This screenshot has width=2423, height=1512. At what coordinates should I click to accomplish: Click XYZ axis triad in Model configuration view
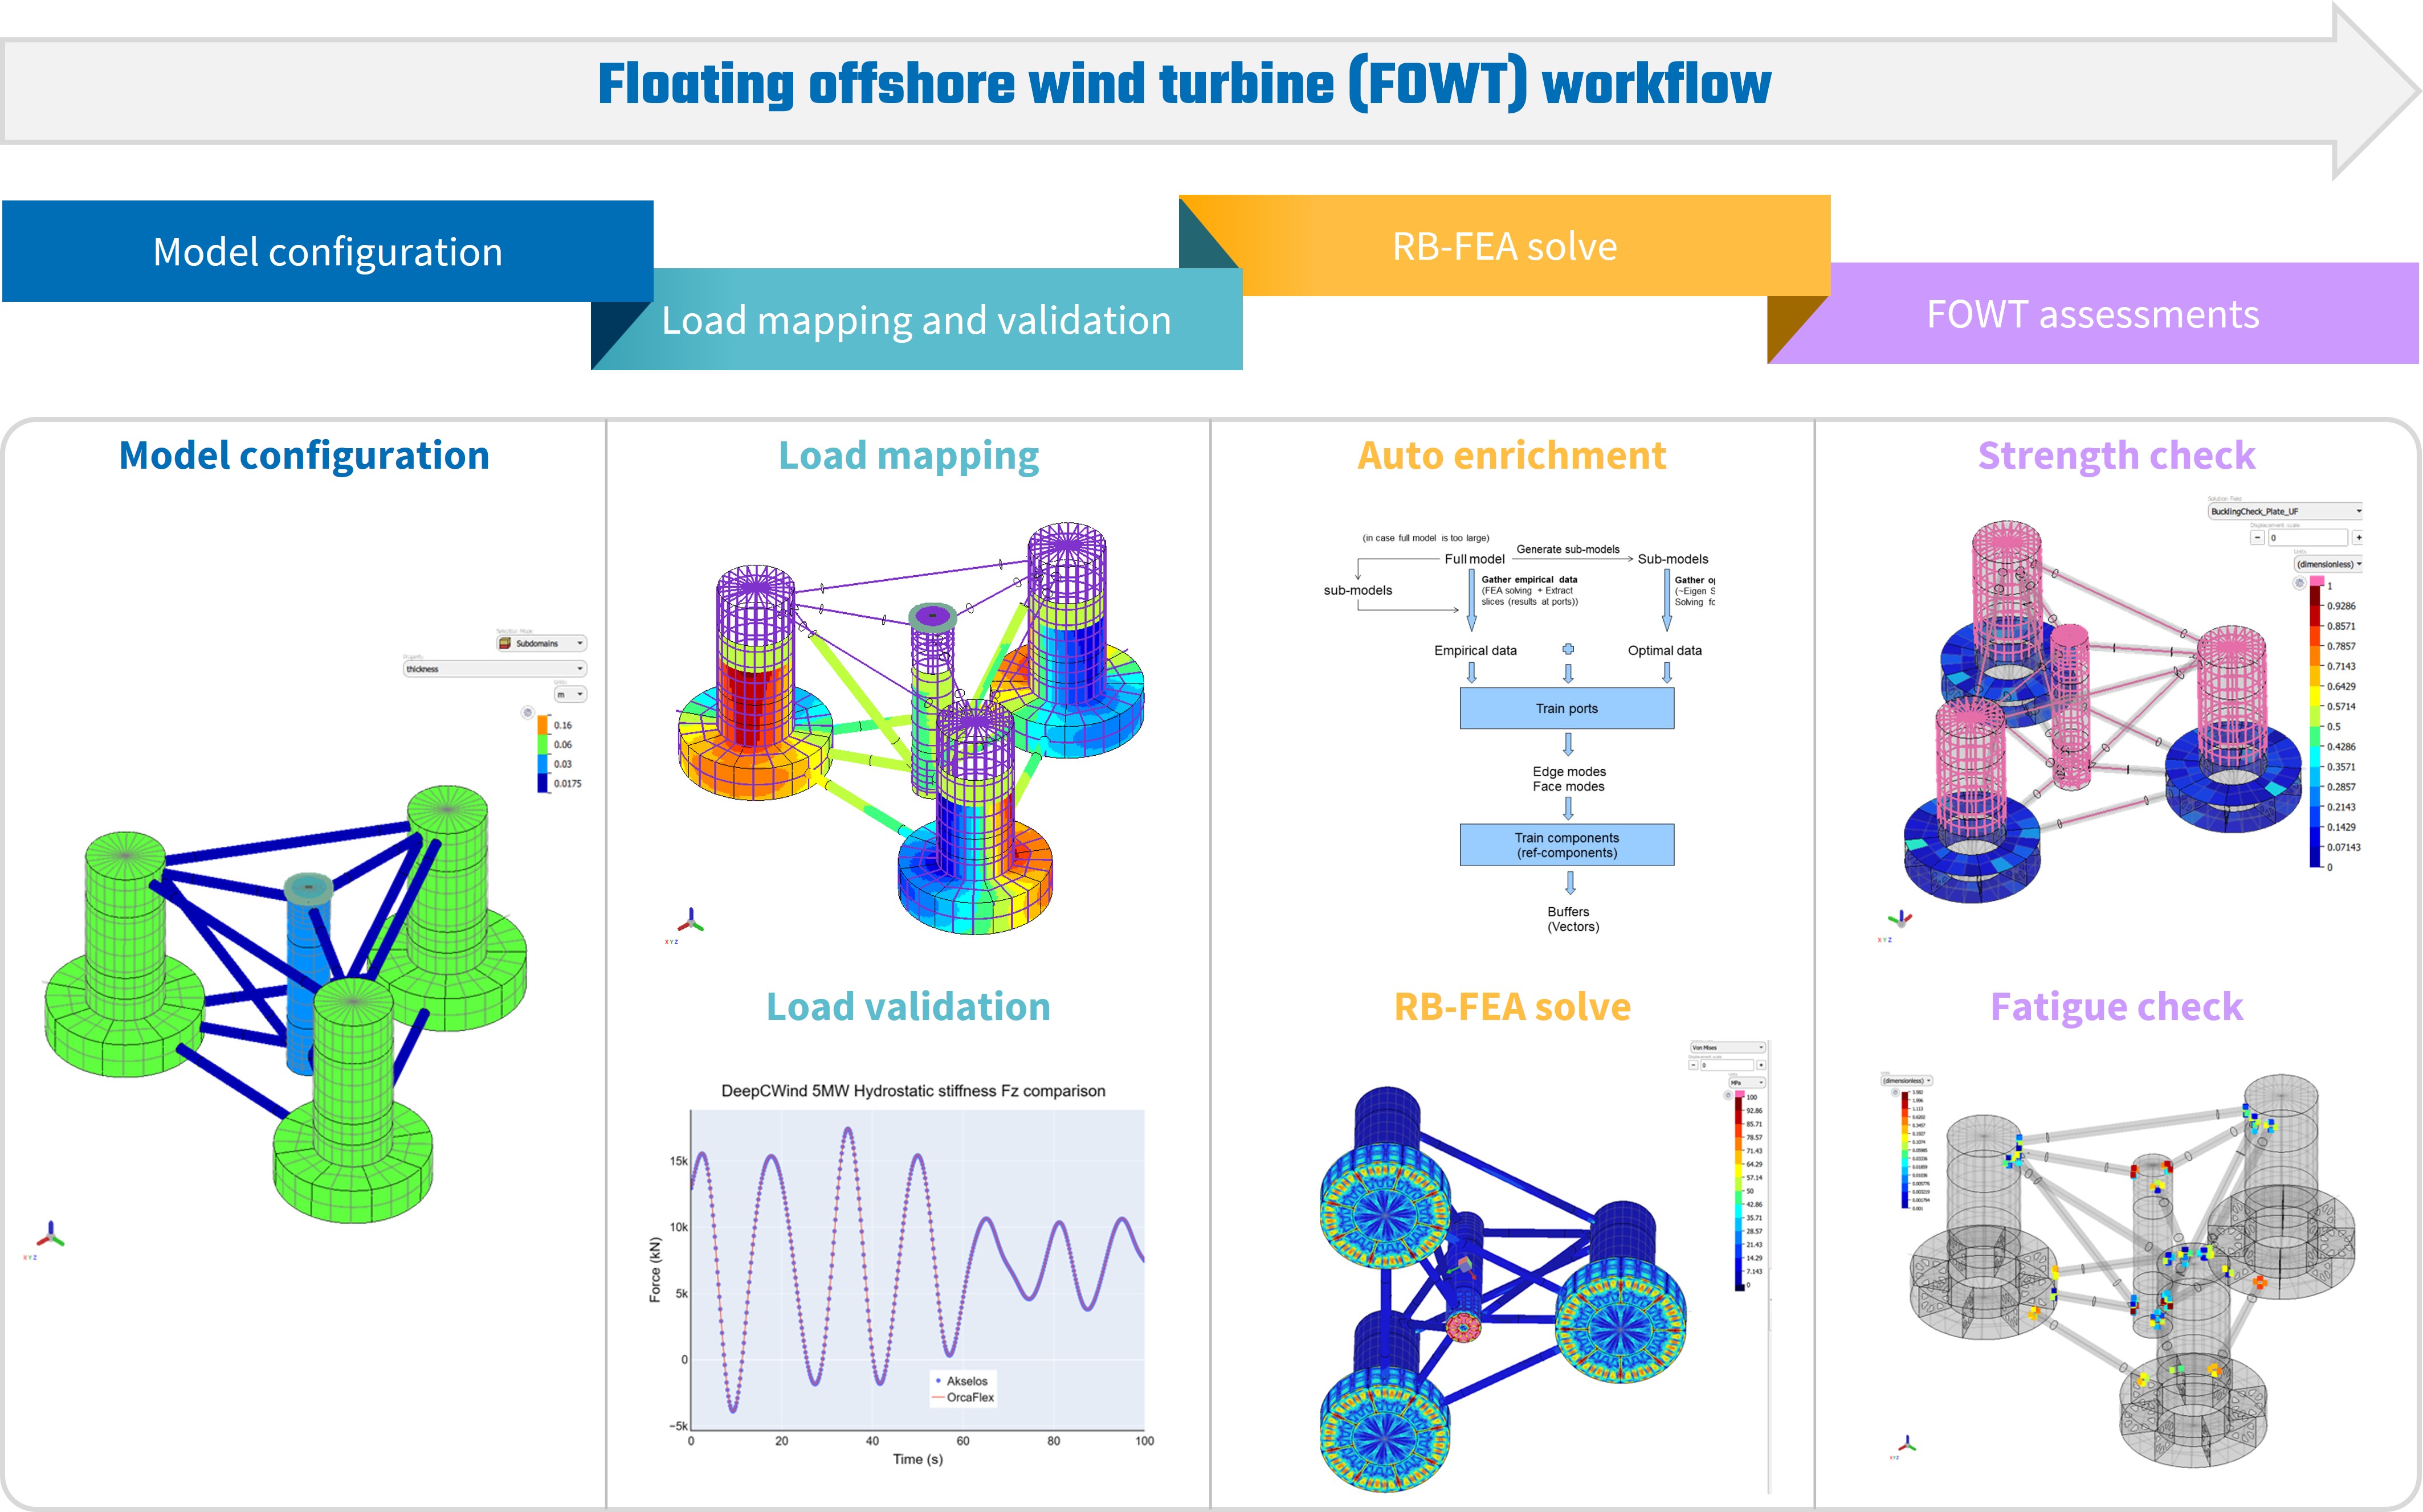[50, 1236]
